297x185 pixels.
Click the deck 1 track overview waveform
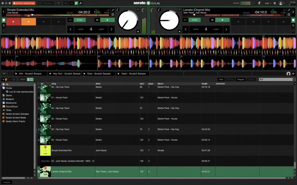(58, 15)
